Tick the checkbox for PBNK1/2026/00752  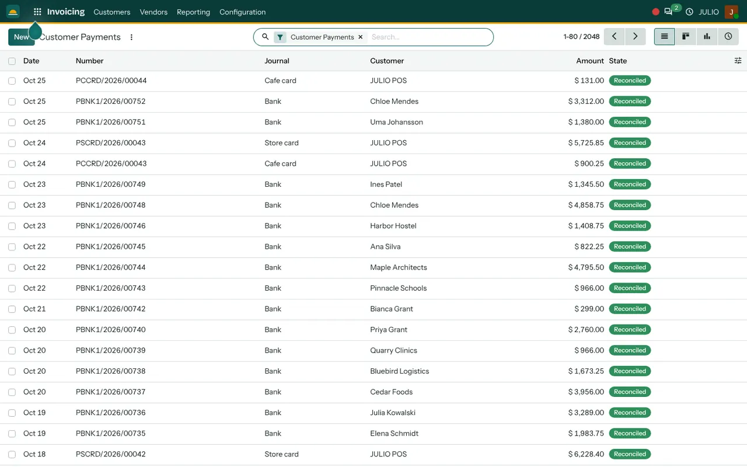[12, 102]
